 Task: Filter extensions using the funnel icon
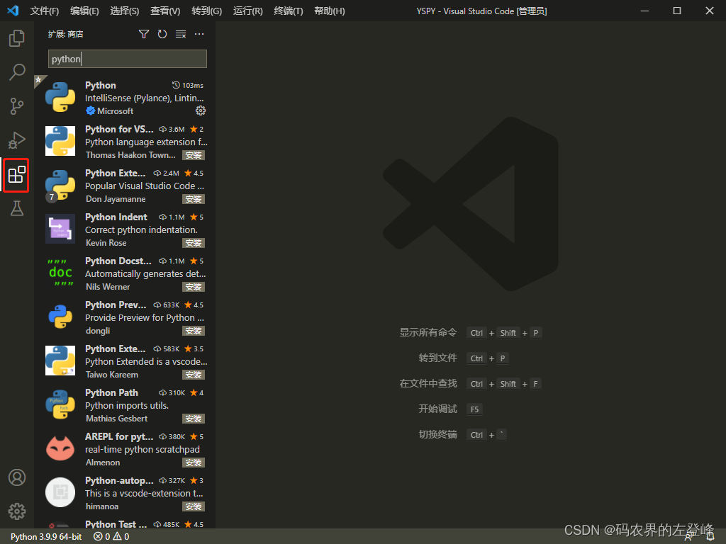(x=144, y=34)
